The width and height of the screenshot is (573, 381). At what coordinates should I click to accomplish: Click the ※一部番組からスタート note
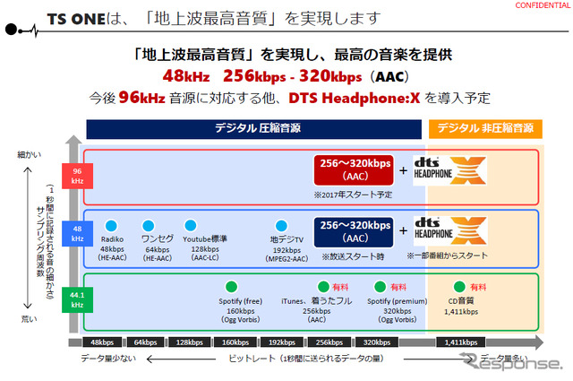click(x=448, y=255)
